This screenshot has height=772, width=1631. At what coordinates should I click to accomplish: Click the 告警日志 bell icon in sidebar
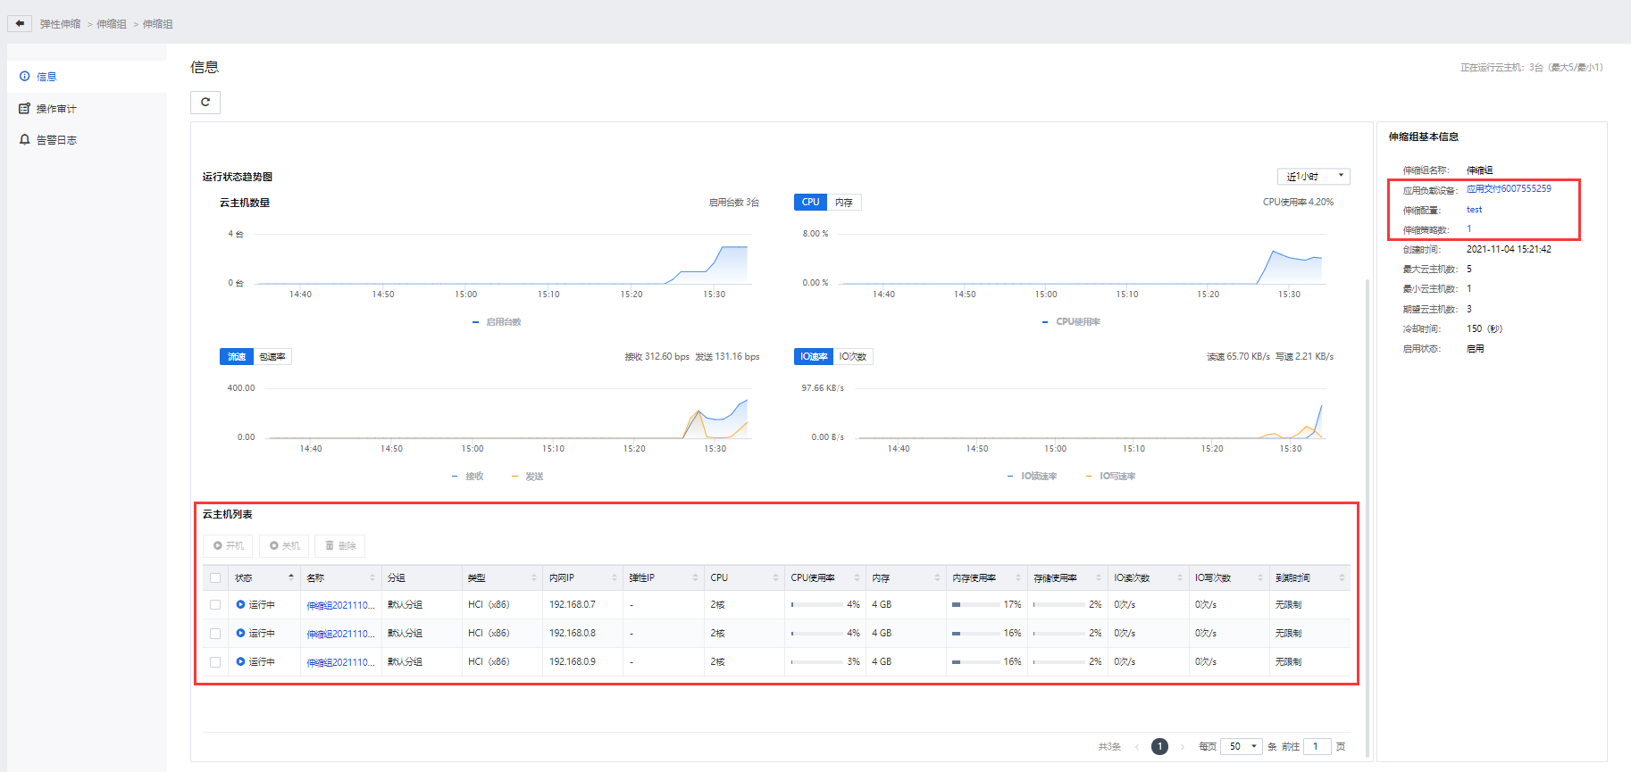point(25,140)
